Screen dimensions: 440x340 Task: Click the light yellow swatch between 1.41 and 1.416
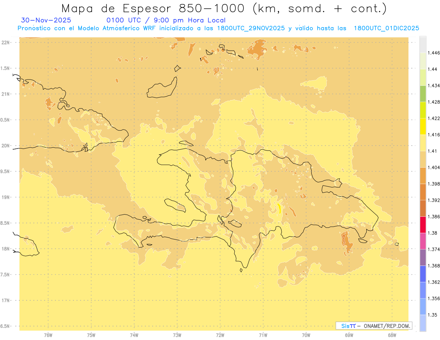pyautogui.click(x=423, y=143)
